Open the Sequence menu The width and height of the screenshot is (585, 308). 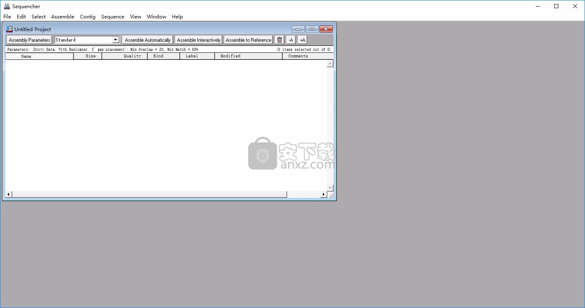coord(113,17)
